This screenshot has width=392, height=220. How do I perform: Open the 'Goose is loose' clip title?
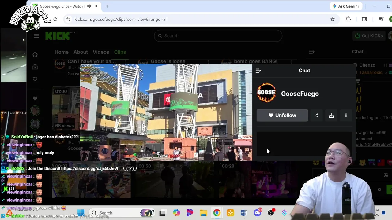(x=168, y=61)
